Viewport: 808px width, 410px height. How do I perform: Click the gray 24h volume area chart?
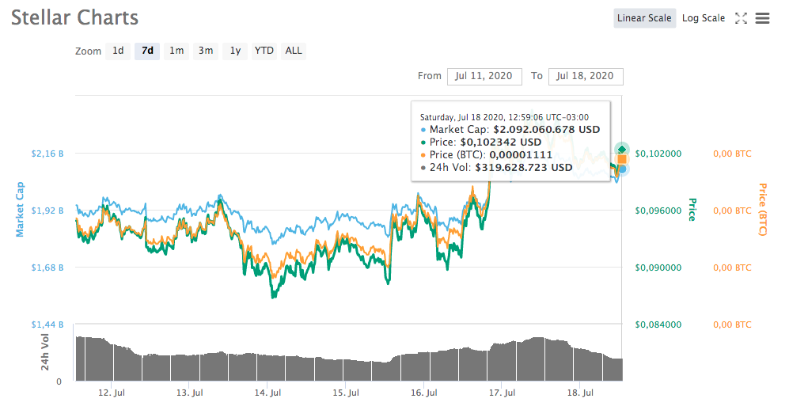click(349, 361)
